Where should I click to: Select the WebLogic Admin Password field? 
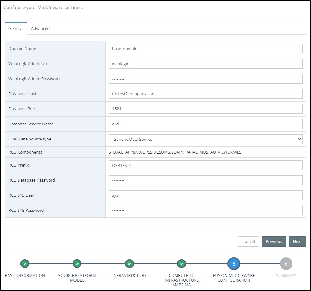205,79
